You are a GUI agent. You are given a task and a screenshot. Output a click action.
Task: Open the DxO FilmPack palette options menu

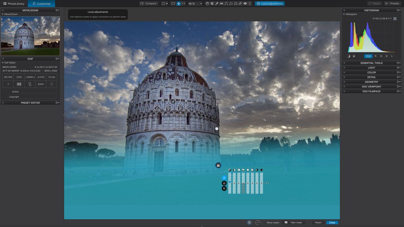(x=398, y=91)
